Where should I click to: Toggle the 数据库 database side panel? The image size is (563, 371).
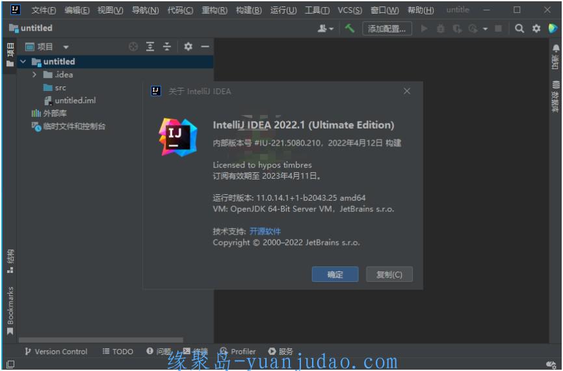[556, 97]
